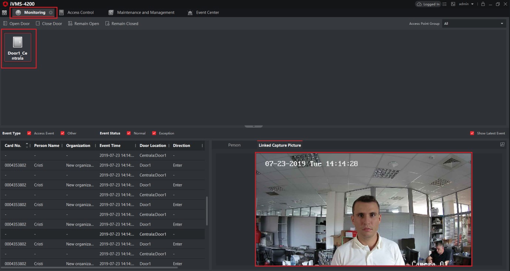Click the event list vertical scrollbar

click(207, 210)
